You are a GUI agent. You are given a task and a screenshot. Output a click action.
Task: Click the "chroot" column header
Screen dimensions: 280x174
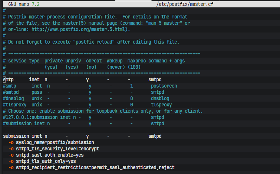tap(93, 61)
